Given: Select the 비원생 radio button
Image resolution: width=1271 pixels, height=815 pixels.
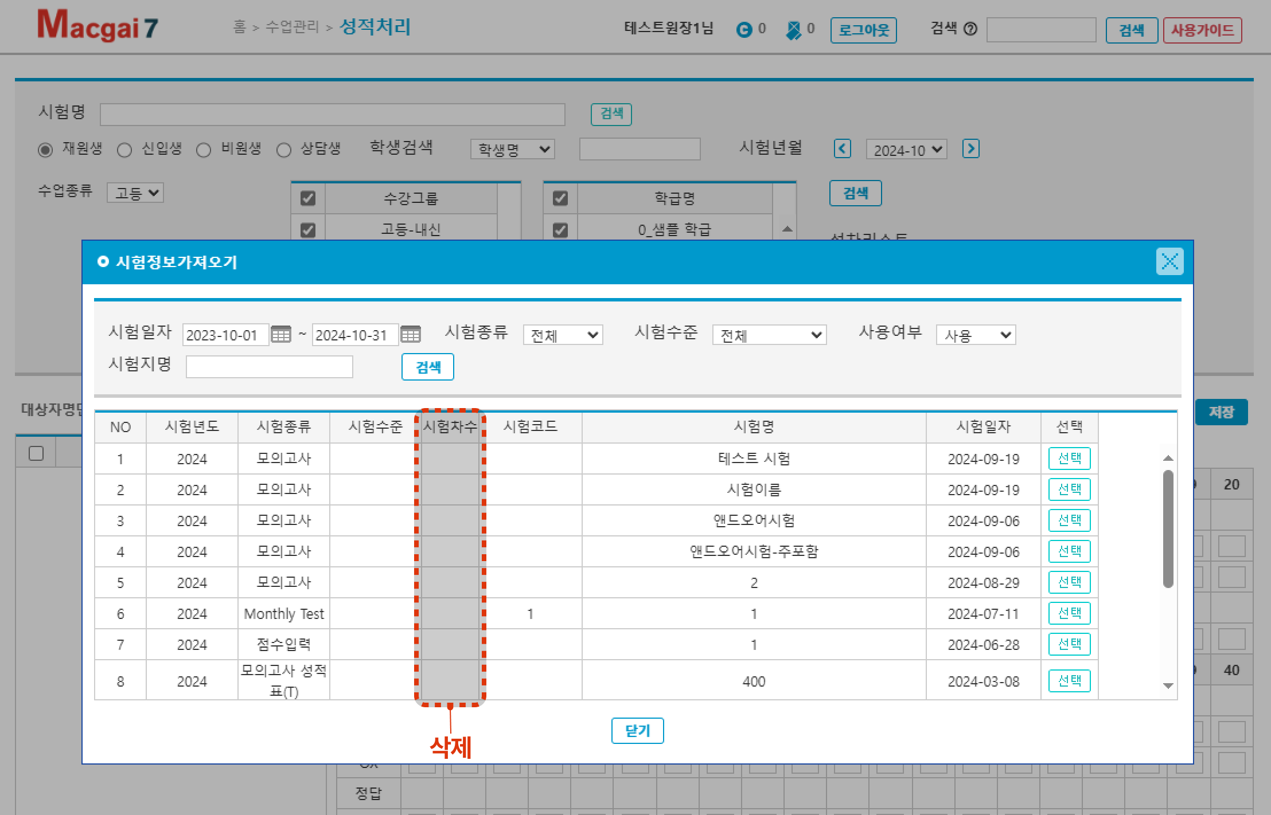Looking at the screenshot, I should pyautogui.click(x=204, y=150).
